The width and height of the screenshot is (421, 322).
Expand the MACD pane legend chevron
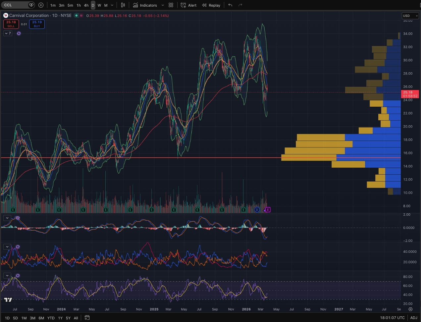coord(7,218)
